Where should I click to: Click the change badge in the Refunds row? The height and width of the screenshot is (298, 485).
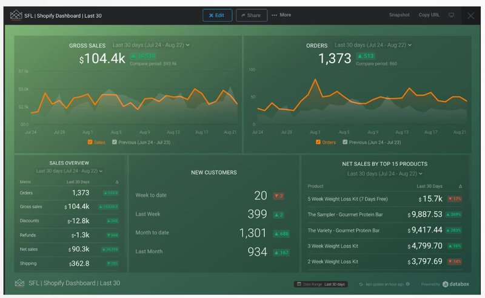tap(112, 235)
